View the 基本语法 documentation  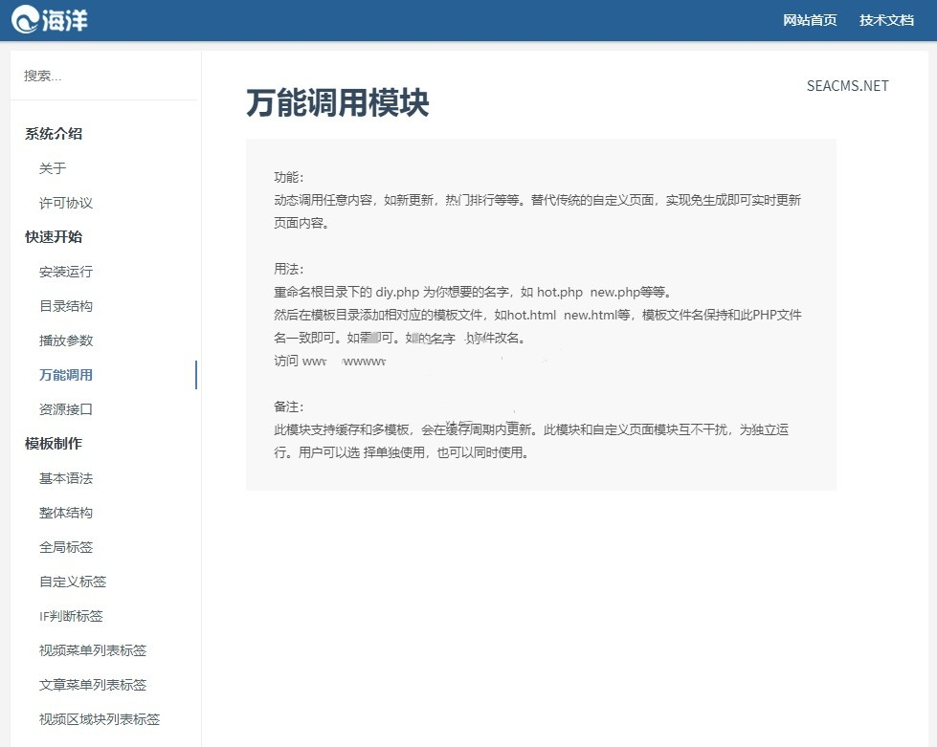coord(65,478)
